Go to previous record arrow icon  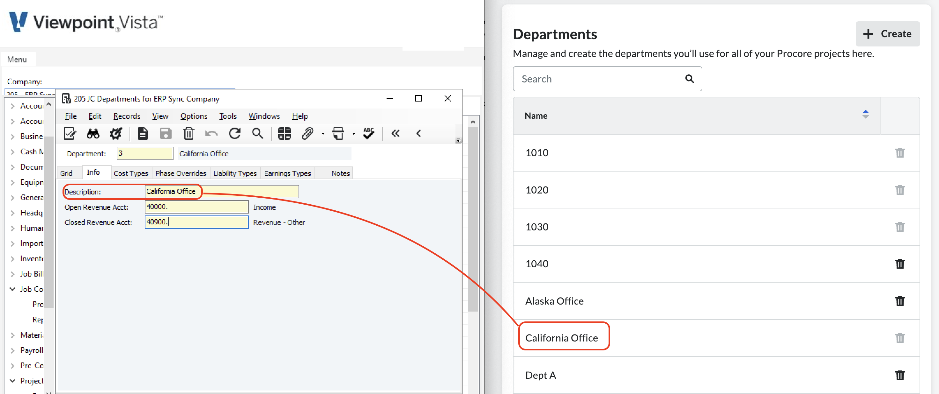click(x=418, y=134)
